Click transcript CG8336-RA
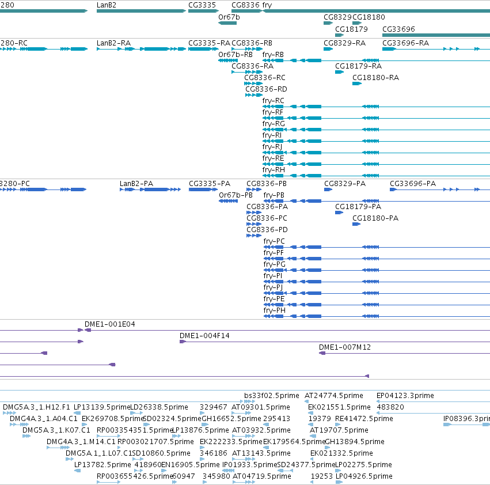Image resolution: width=490 pixels, height=485 pixels. (x=247, y=72)
